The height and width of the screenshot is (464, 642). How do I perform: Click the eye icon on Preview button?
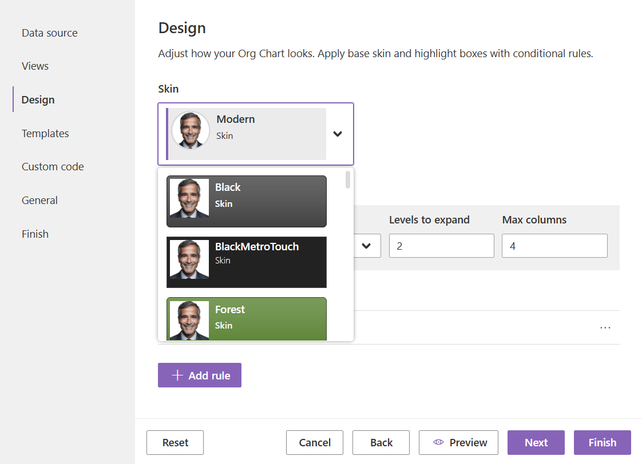(439, 442)
